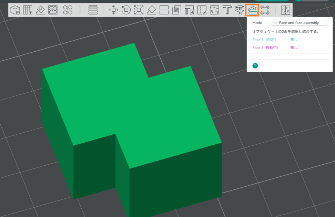
Task: Open Assembly view puzzle icon
Action: (x=285, y=10)
